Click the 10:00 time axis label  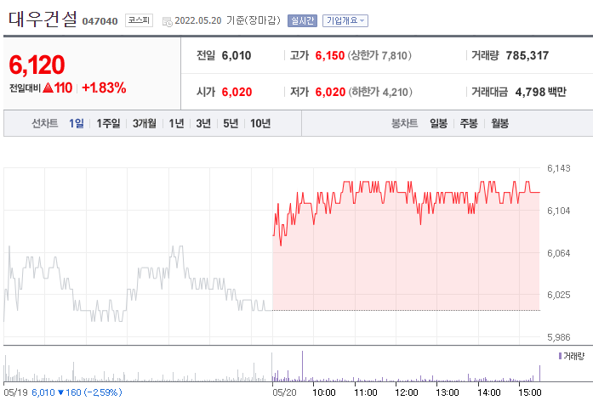click(x=324, y=392)
